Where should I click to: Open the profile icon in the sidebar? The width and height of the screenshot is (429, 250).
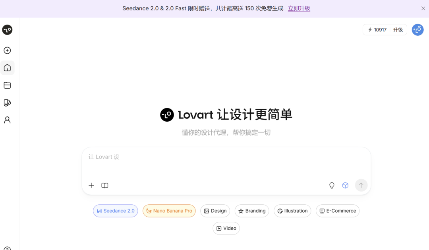pyautogui.click(x=7, y=120)
